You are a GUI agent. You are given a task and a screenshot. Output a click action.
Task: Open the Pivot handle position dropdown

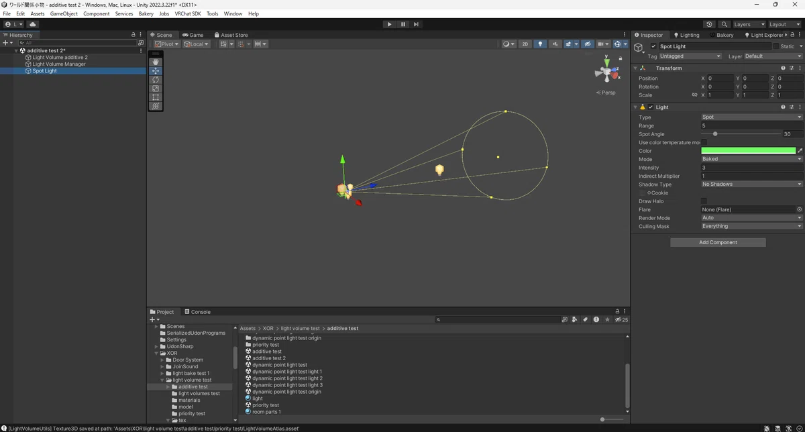pos(166,44)
